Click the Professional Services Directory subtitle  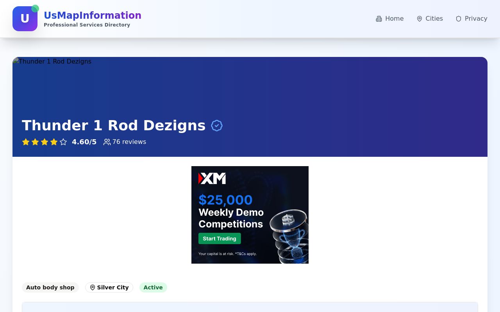pos(87,25)
